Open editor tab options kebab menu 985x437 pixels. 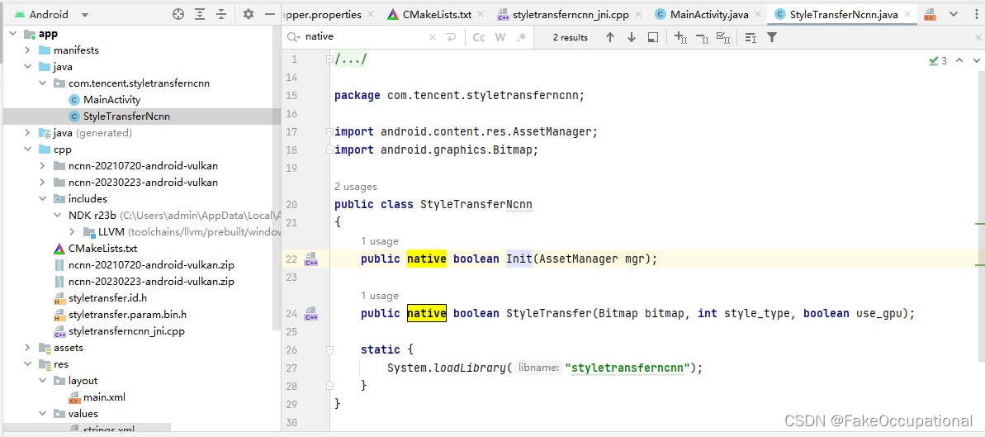coord(976,15)
